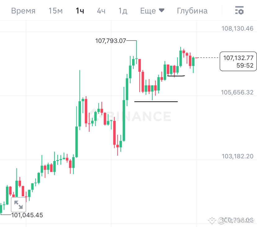Open the chart settings icon top right
257x227 pixels.
239,11
